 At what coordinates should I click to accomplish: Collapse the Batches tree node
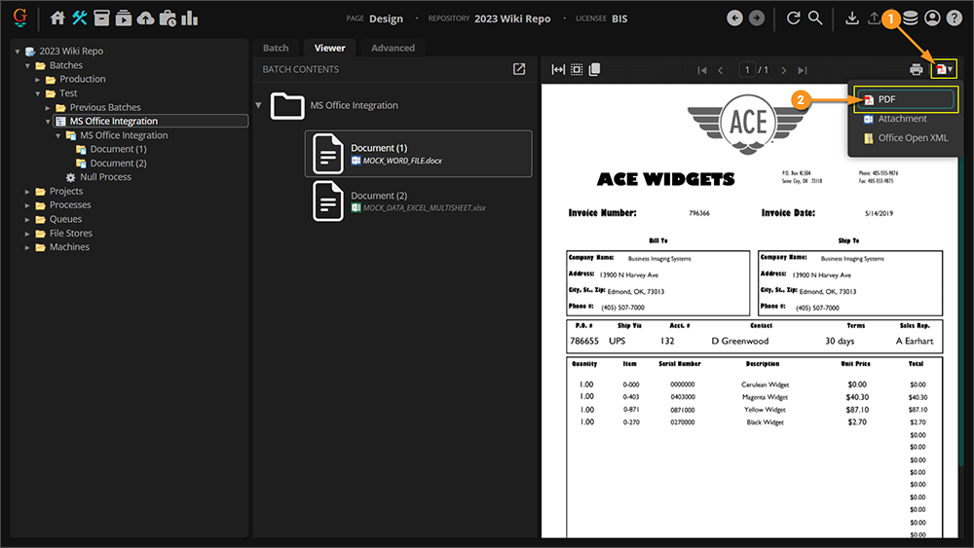[x=28, y=65]
